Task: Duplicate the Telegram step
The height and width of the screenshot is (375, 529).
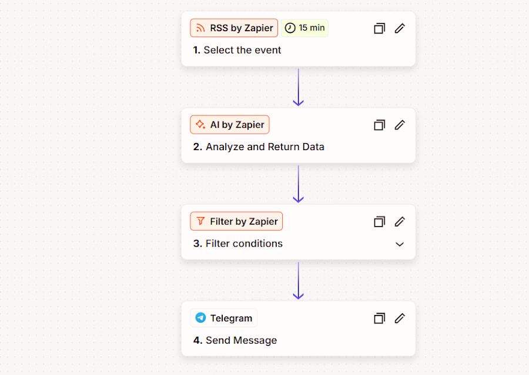Action: 379,318
